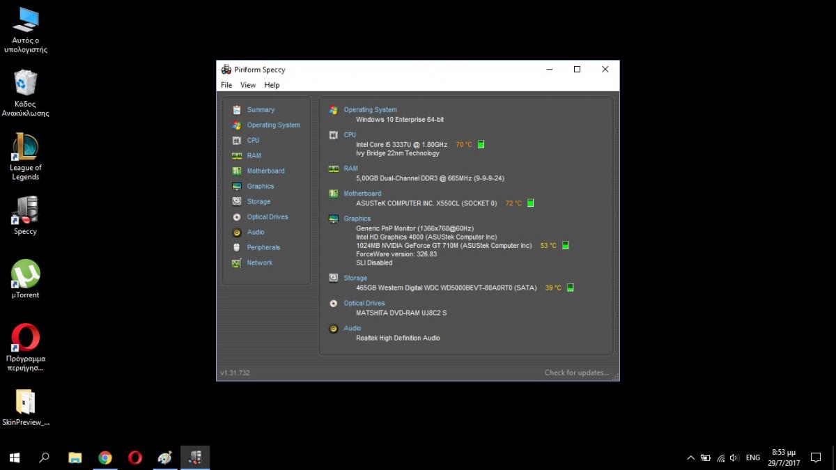The height and width of the screenshot is (470, 836).
Task: Go to the Operating System section
Action: (x=273, y=125)
